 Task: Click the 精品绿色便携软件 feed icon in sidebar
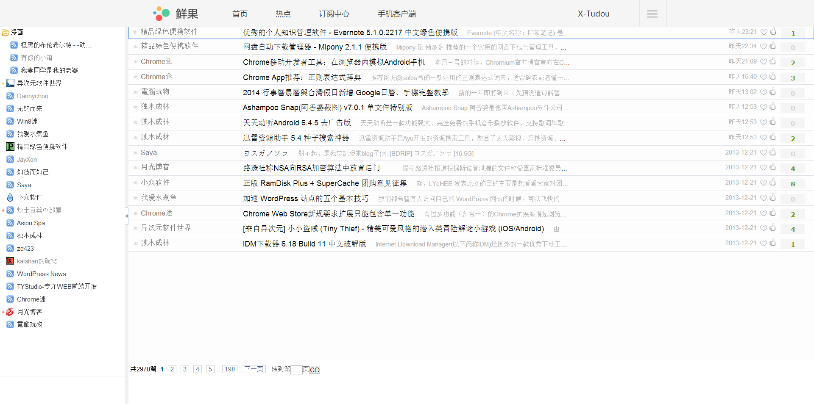coord(10,147)
